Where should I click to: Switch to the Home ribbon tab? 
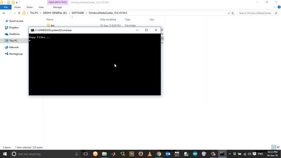18,7
